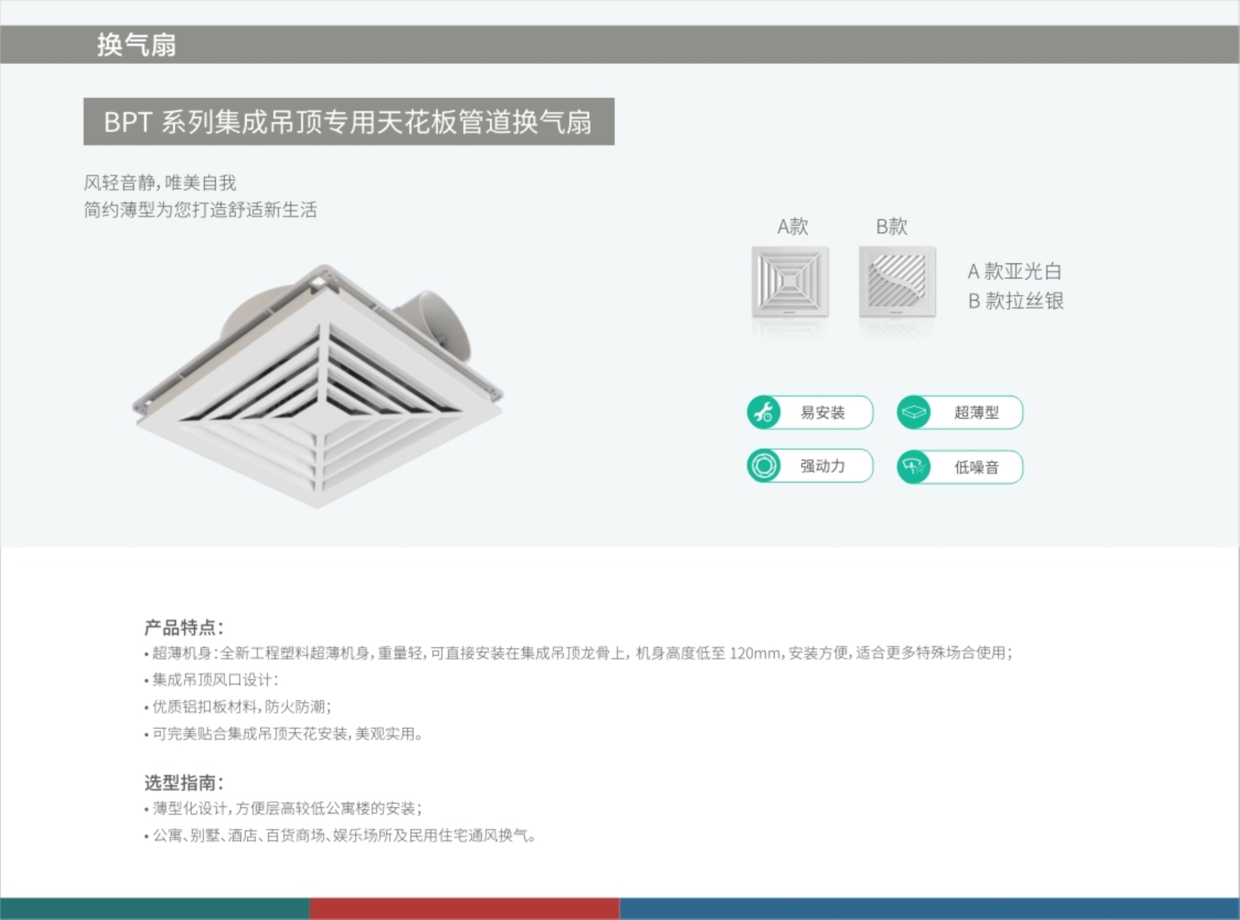The width and height of the screenshot is (1240, 920).
Task: Click the large ceiling fan product image
Action: [318, 401]
